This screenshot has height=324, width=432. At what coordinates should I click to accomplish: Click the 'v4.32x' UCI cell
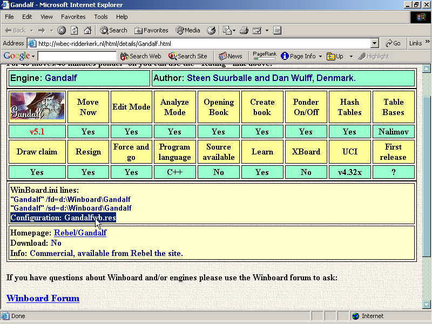350,172
